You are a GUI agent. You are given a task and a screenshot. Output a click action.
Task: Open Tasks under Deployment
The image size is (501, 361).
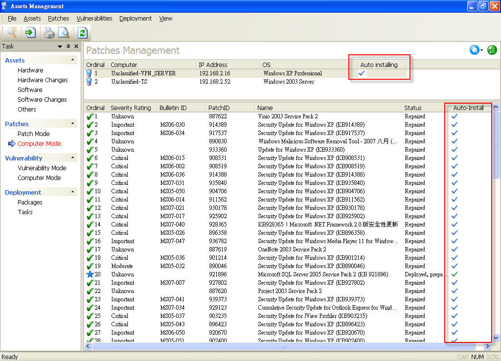(25, 212)
